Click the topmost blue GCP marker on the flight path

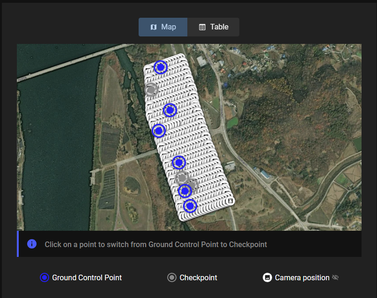160,67
